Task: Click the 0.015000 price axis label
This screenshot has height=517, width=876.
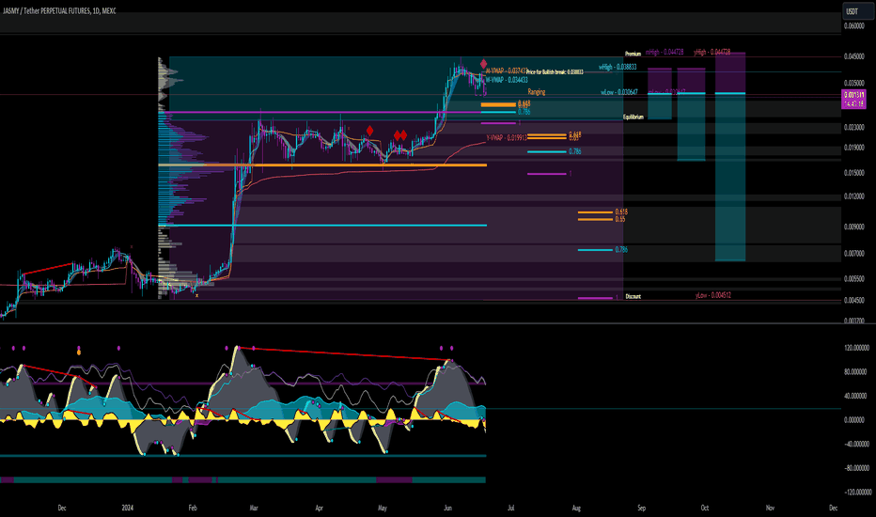Action: coord(854,173)
